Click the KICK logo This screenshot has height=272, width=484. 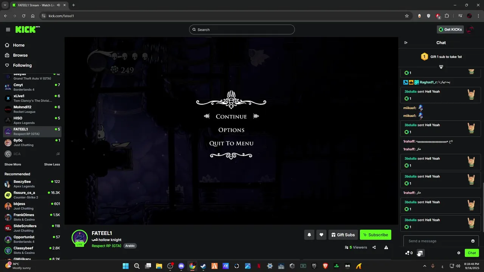tap(28, 29)
